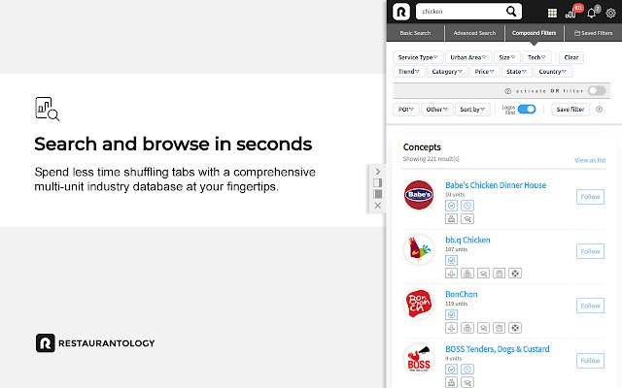Screen dimensions: 622x388
Task: Open the POI filter dropdown
Action: [406, 110]
